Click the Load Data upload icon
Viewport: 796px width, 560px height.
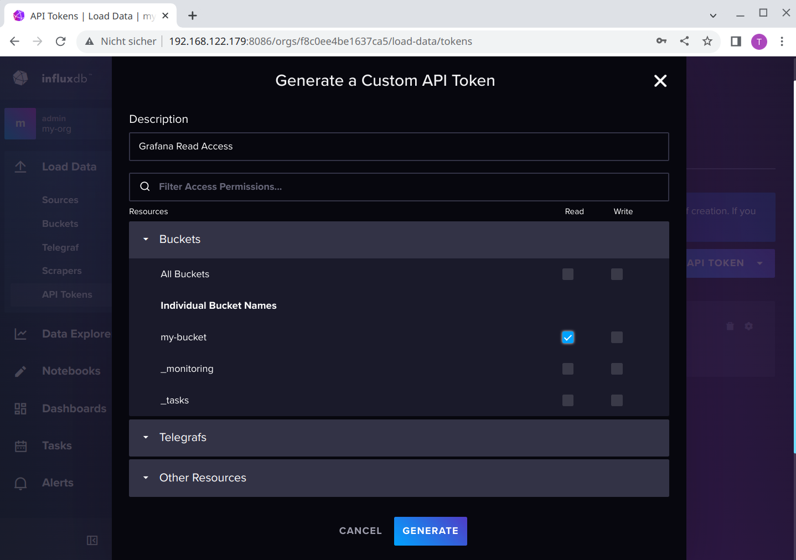[x=20, y=167]
